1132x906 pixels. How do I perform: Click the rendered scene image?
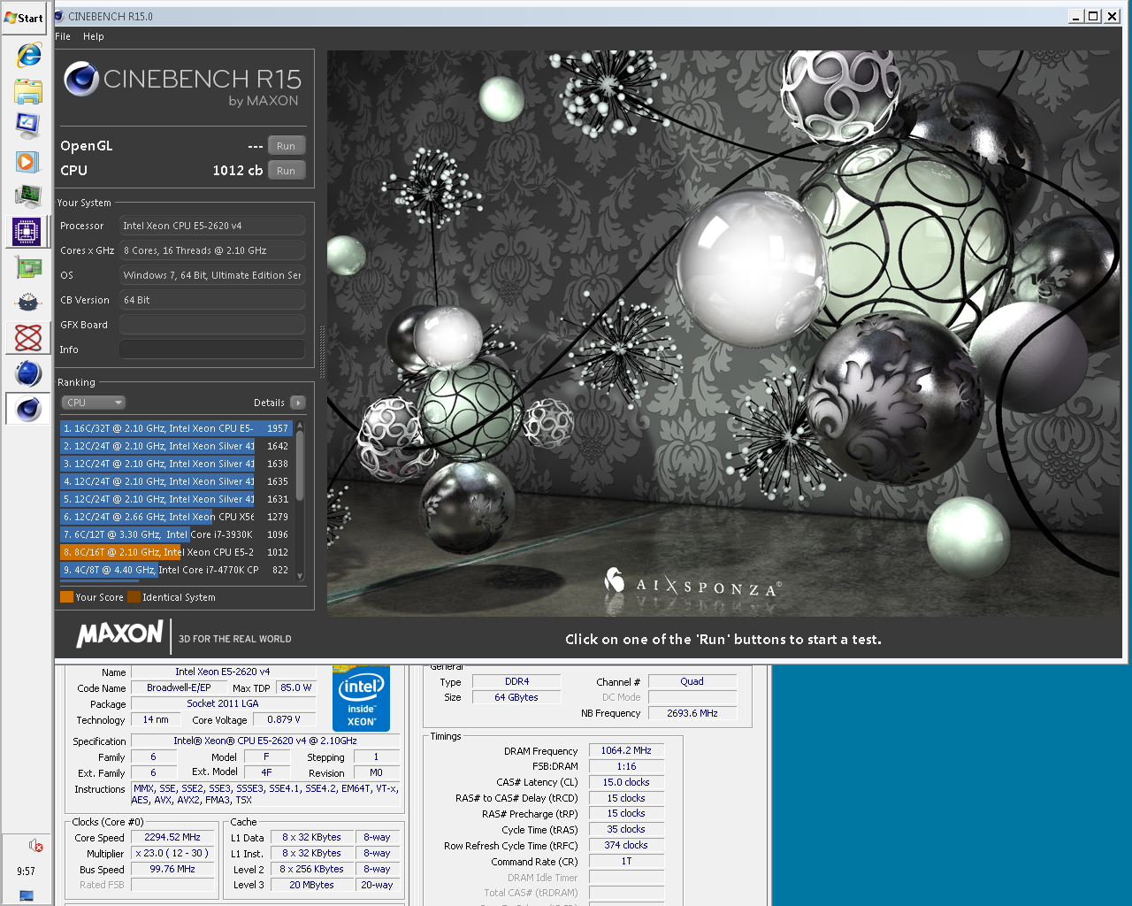[724, 333]
